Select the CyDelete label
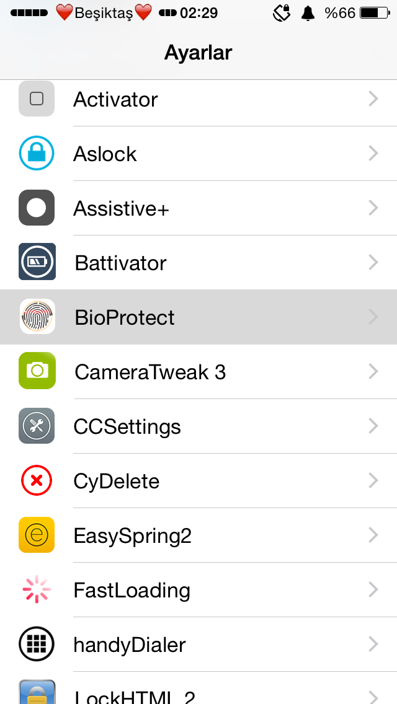397x704 pixels. [x=117, y=482]
